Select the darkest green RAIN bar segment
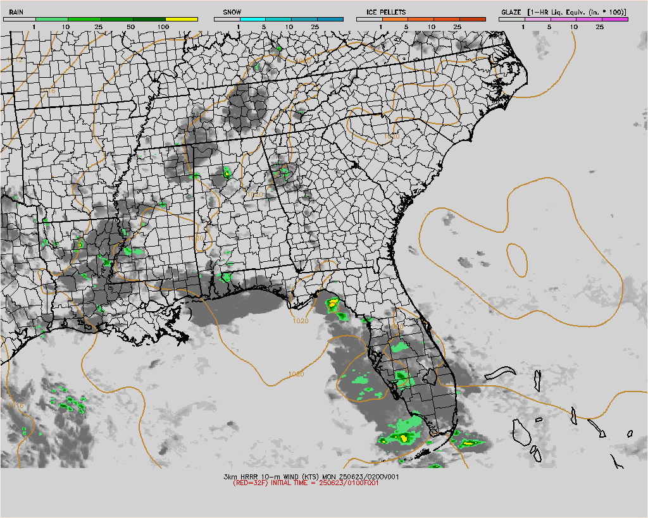The width and height of the screenshot is (648, 518). click(x=149, y=19)
